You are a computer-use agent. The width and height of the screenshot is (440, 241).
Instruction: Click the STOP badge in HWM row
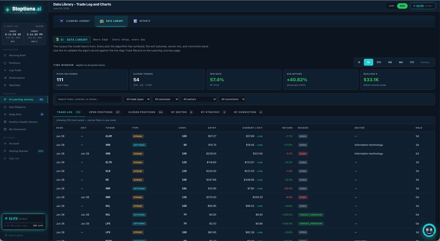(x=303, y=197)
